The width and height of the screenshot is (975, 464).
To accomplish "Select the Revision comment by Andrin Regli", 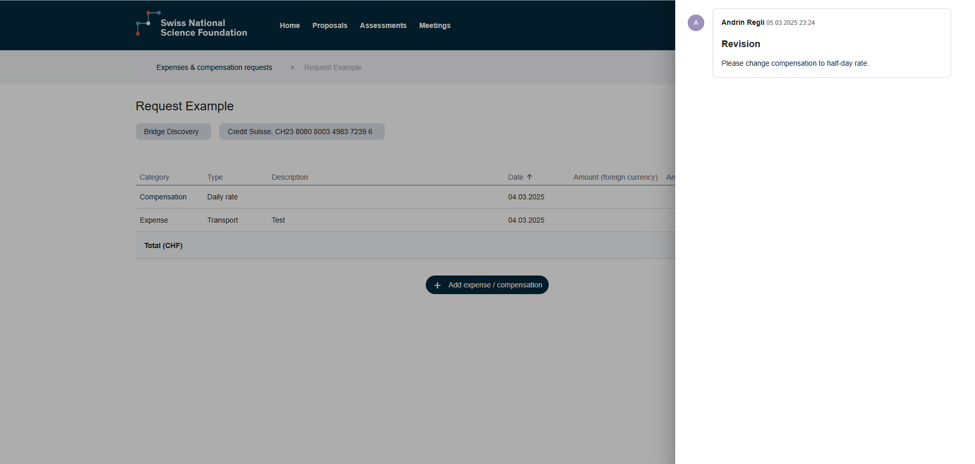I will 831,44.
